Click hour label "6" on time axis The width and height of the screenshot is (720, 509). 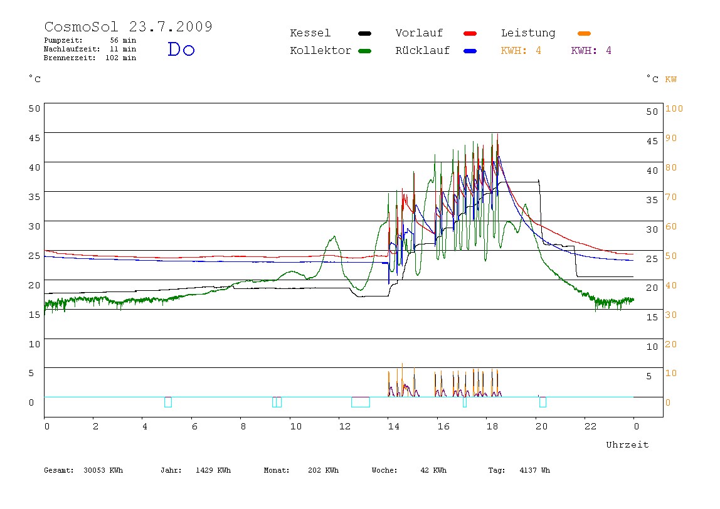(x=194, y=426)
